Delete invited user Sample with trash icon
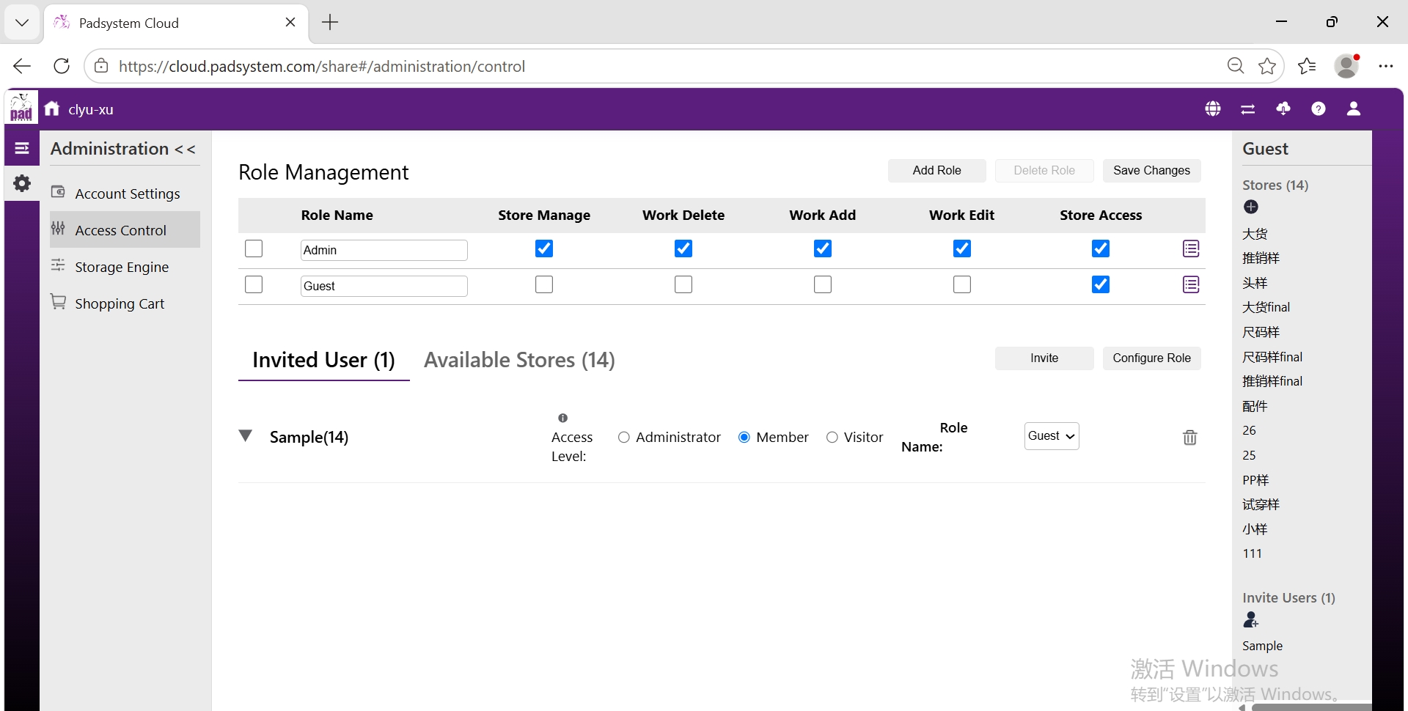 pyautogui.click(x=1190, y=438)
